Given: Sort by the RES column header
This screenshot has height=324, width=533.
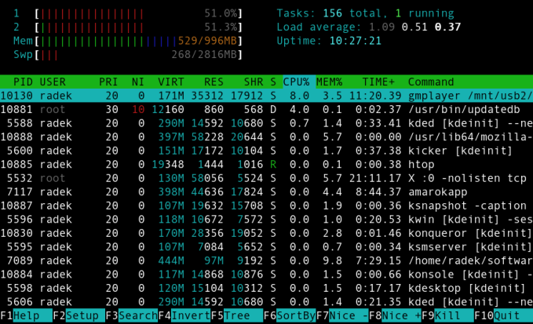Looking at the screenshot, I should 214,82.
